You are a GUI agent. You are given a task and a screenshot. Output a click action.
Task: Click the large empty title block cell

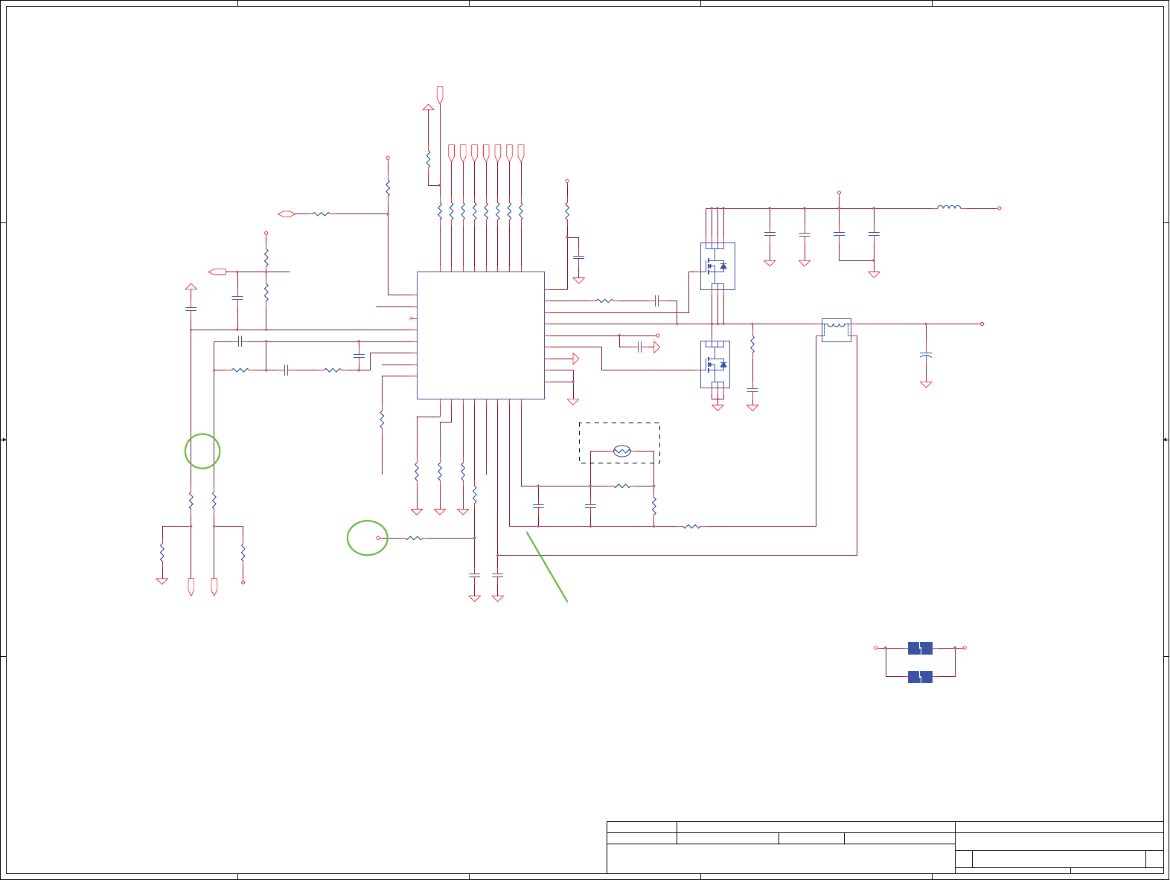(x=781, y=858)
